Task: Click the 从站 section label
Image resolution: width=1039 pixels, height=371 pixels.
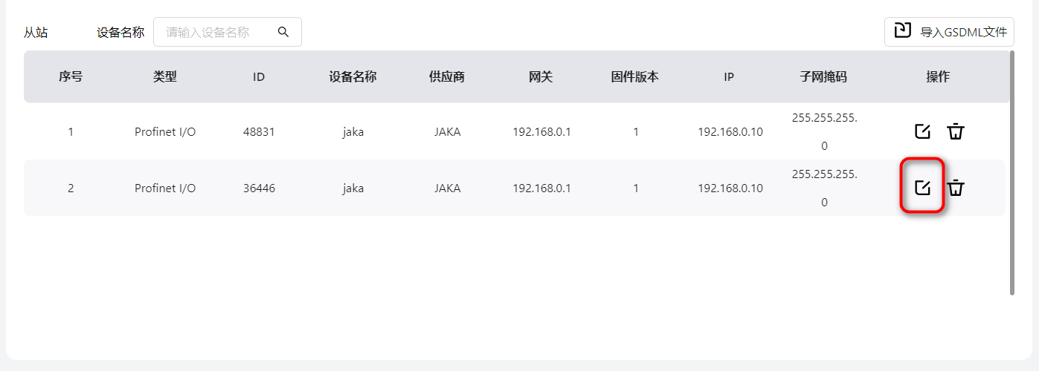Action: [36, 32]
